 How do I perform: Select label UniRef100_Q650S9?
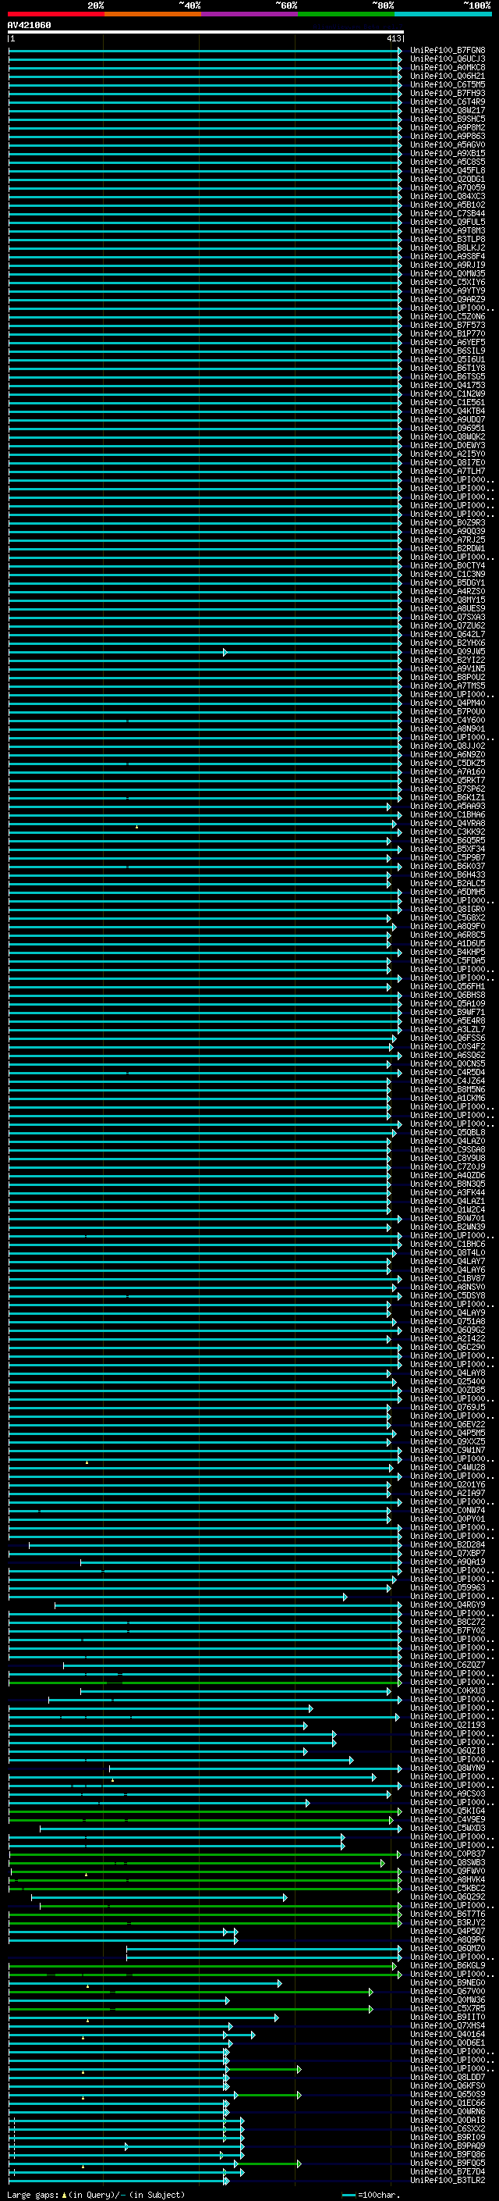pyautogui.click(x=448, y=2095)
